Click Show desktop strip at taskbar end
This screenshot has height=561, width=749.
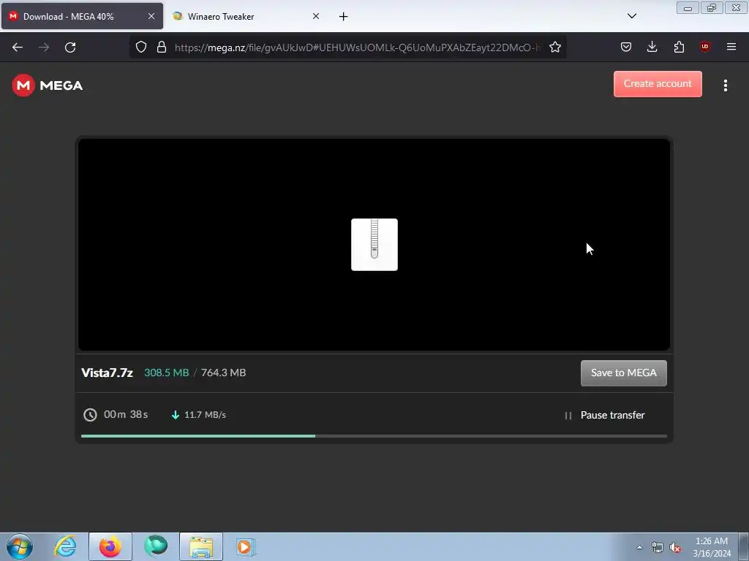pyautogui.click(x=743, y=546)
